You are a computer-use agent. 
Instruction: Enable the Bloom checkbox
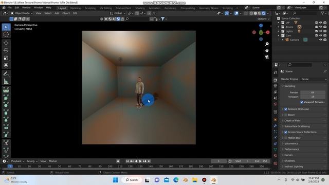click(286, 115)
